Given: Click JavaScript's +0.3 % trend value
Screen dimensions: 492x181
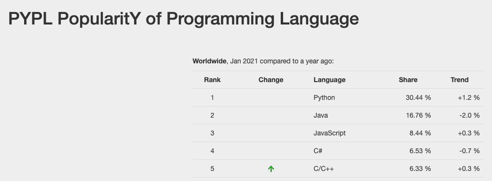Looking at the screenshot, I should click(469, 133).
